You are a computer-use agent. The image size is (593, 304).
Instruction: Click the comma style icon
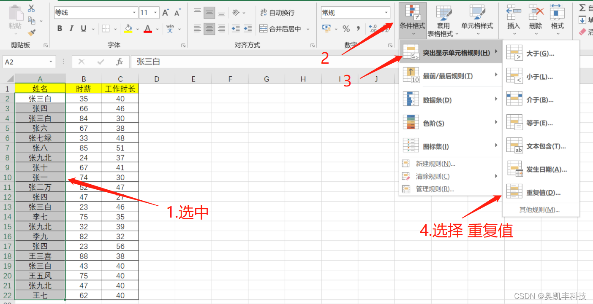pyautogui.click(x=359, y=29)
